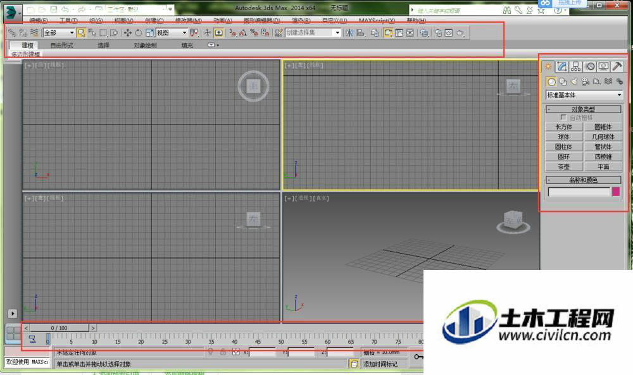Select the Cameras category icon
The height and width of the screenshot is (375, 633).
(585, 82)
